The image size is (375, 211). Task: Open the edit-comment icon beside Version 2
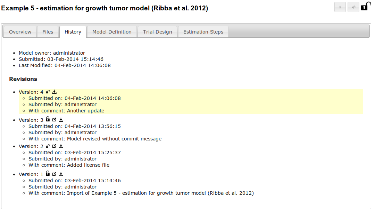54,146
